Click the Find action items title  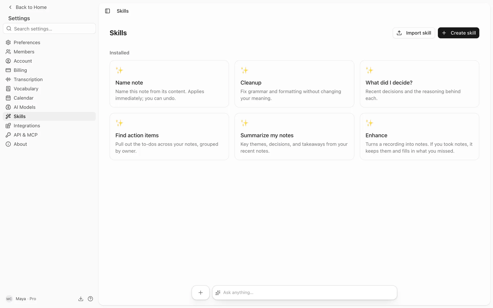pos(137,135)
